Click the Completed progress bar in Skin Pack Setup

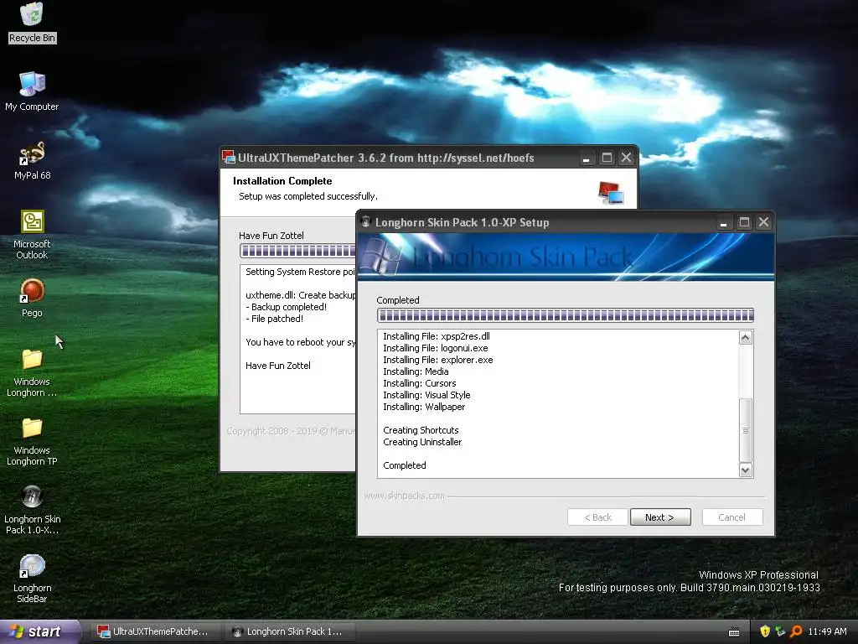566,315
